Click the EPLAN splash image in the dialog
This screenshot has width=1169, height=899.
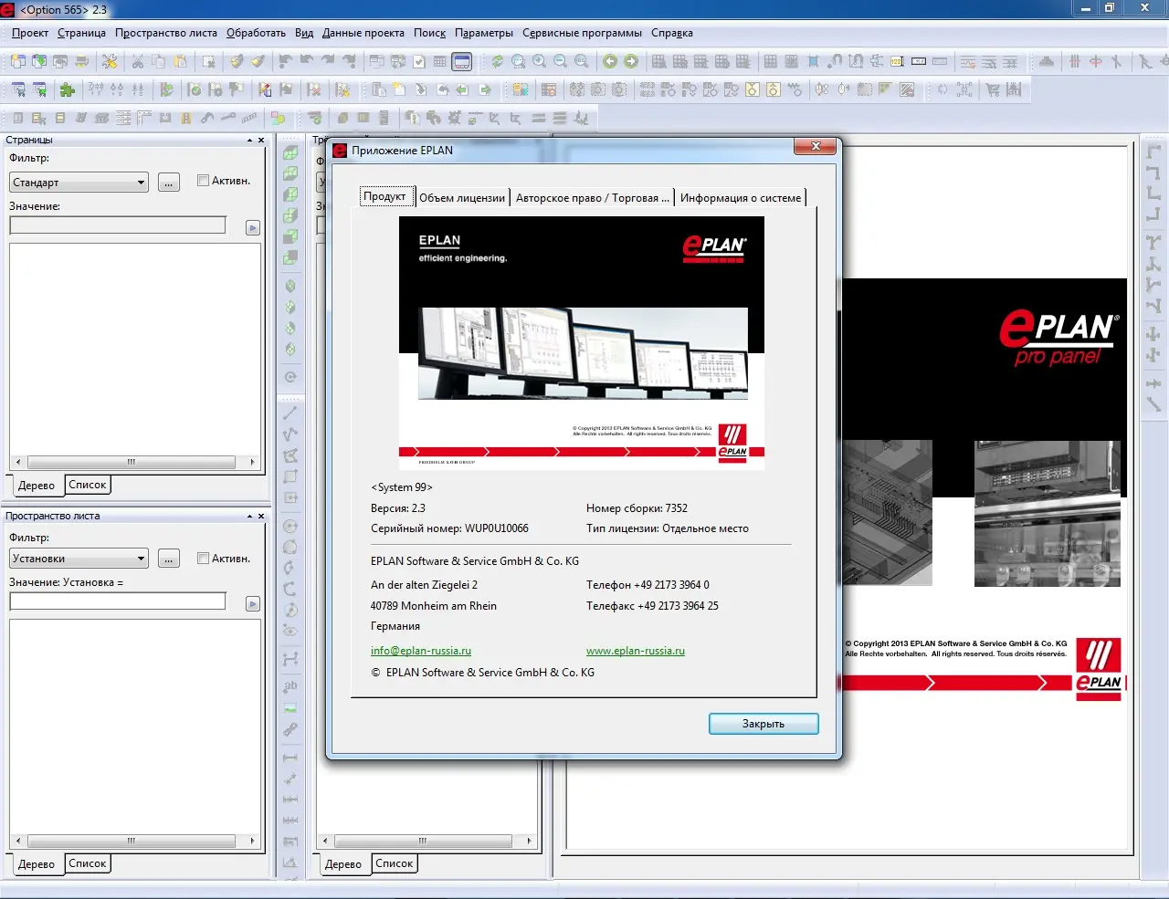pos(582,343)
